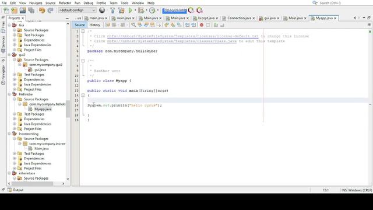Open the Navigator side panel
This screenshot has width=373, height=210.
click(3, 75)
